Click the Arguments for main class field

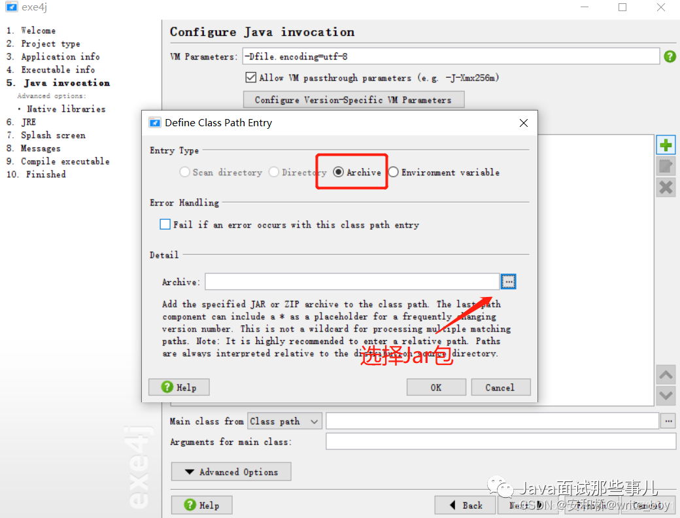point(501,441)
